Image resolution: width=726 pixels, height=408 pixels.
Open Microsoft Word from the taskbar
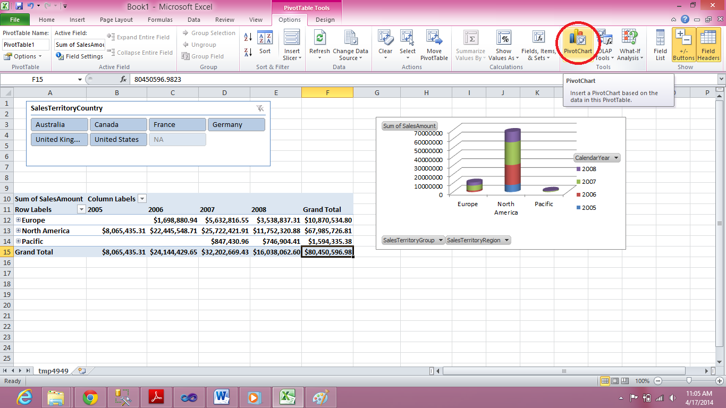(x=221, y=397)
